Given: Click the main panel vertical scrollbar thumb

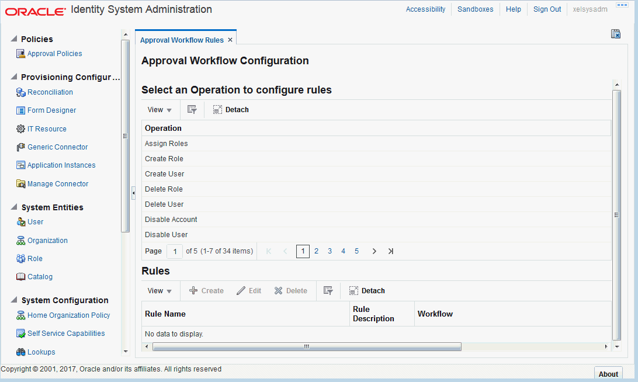Looking at the screenshot, I should [616, 215].
